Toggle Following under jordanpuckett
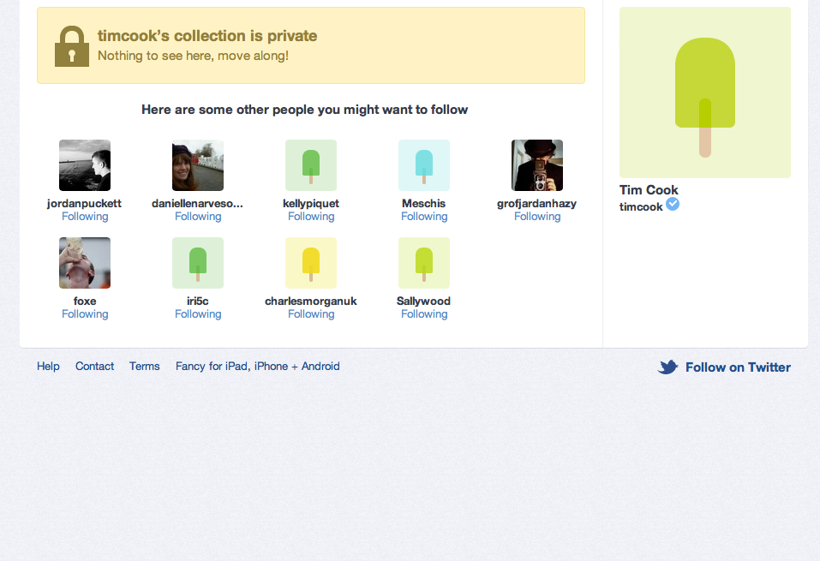Screen dimensions: 820x561 coord(85,217)
